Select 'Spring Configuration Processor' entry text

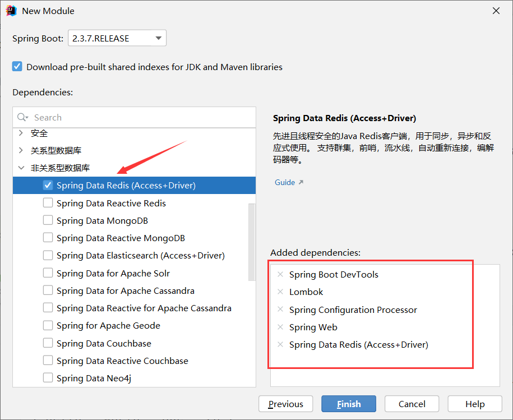coord(353,310)
